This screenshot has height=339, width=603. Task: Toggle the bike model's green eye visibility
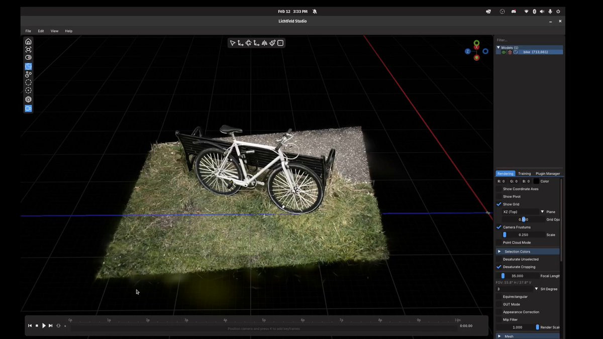(x=504, y=52)
